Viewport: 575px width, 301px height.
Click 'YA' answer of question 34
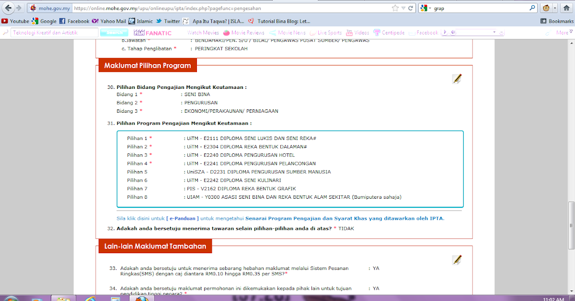[376, 289]
